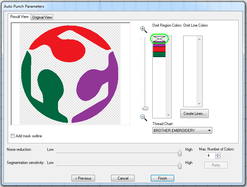Select the red region color swatch
The width and height of the screenshot is (247, 187).
[x=159, y=49]
